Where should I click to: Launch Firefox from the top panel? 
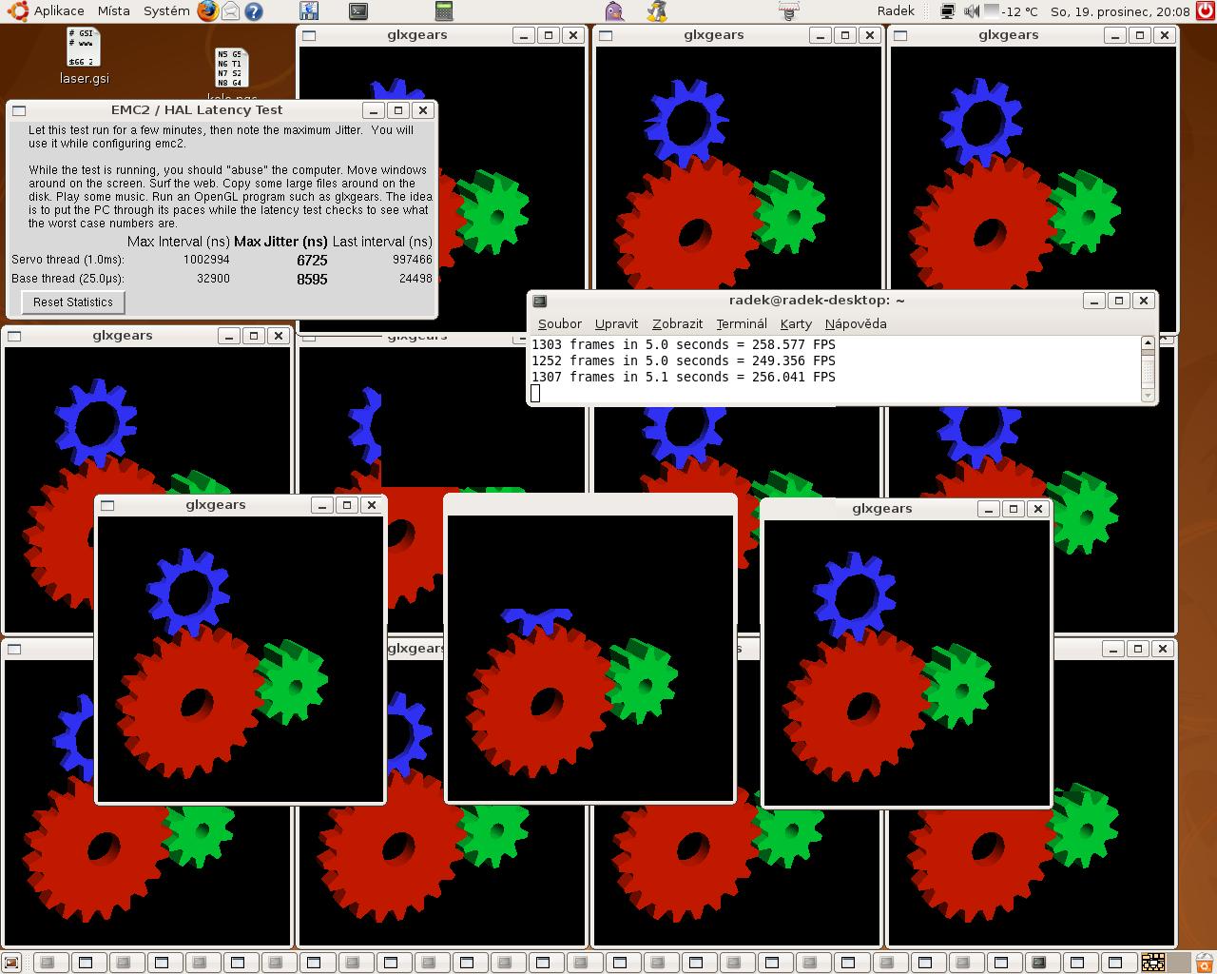point(207,11)
